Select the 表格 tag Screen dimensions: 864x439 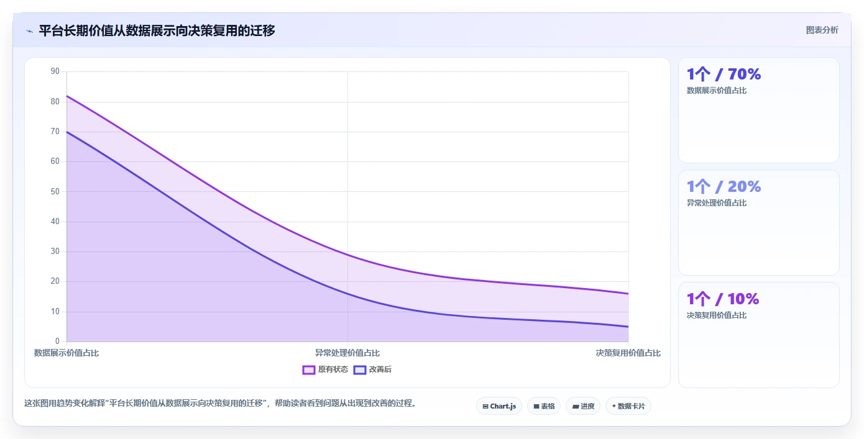(544, 406)
